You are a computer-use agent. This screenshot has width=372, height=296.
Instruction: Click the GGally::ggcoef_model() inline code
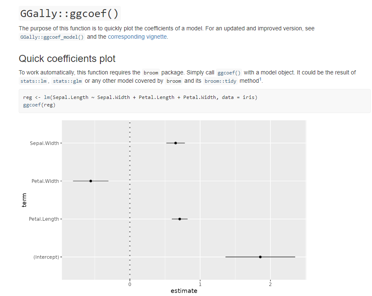tap(52, 37)
